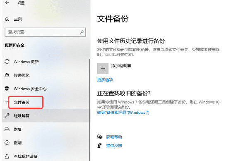Click the 激活 checkmark circle icon
Screen dimensions: 248x161
[7, 143]
